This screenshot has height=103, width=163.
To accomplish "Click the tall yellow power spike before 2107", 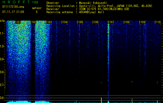I will (101, 100).
